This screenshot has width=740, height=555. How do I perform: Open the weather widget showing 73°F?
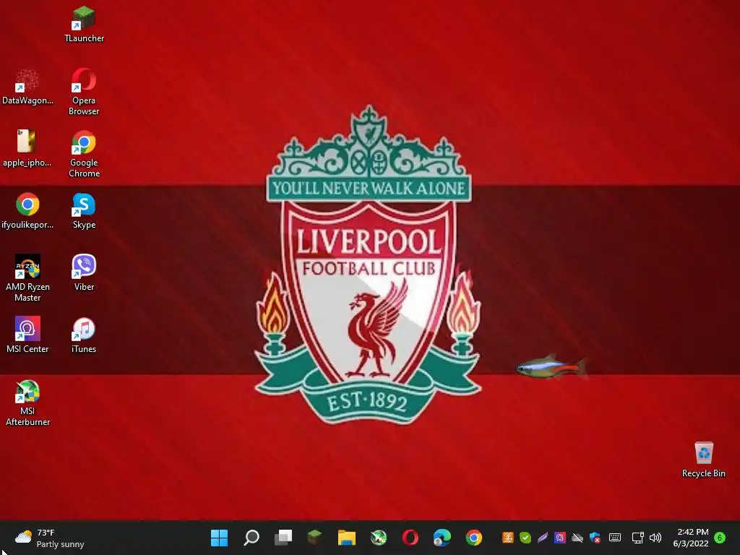tap(49, 538)
